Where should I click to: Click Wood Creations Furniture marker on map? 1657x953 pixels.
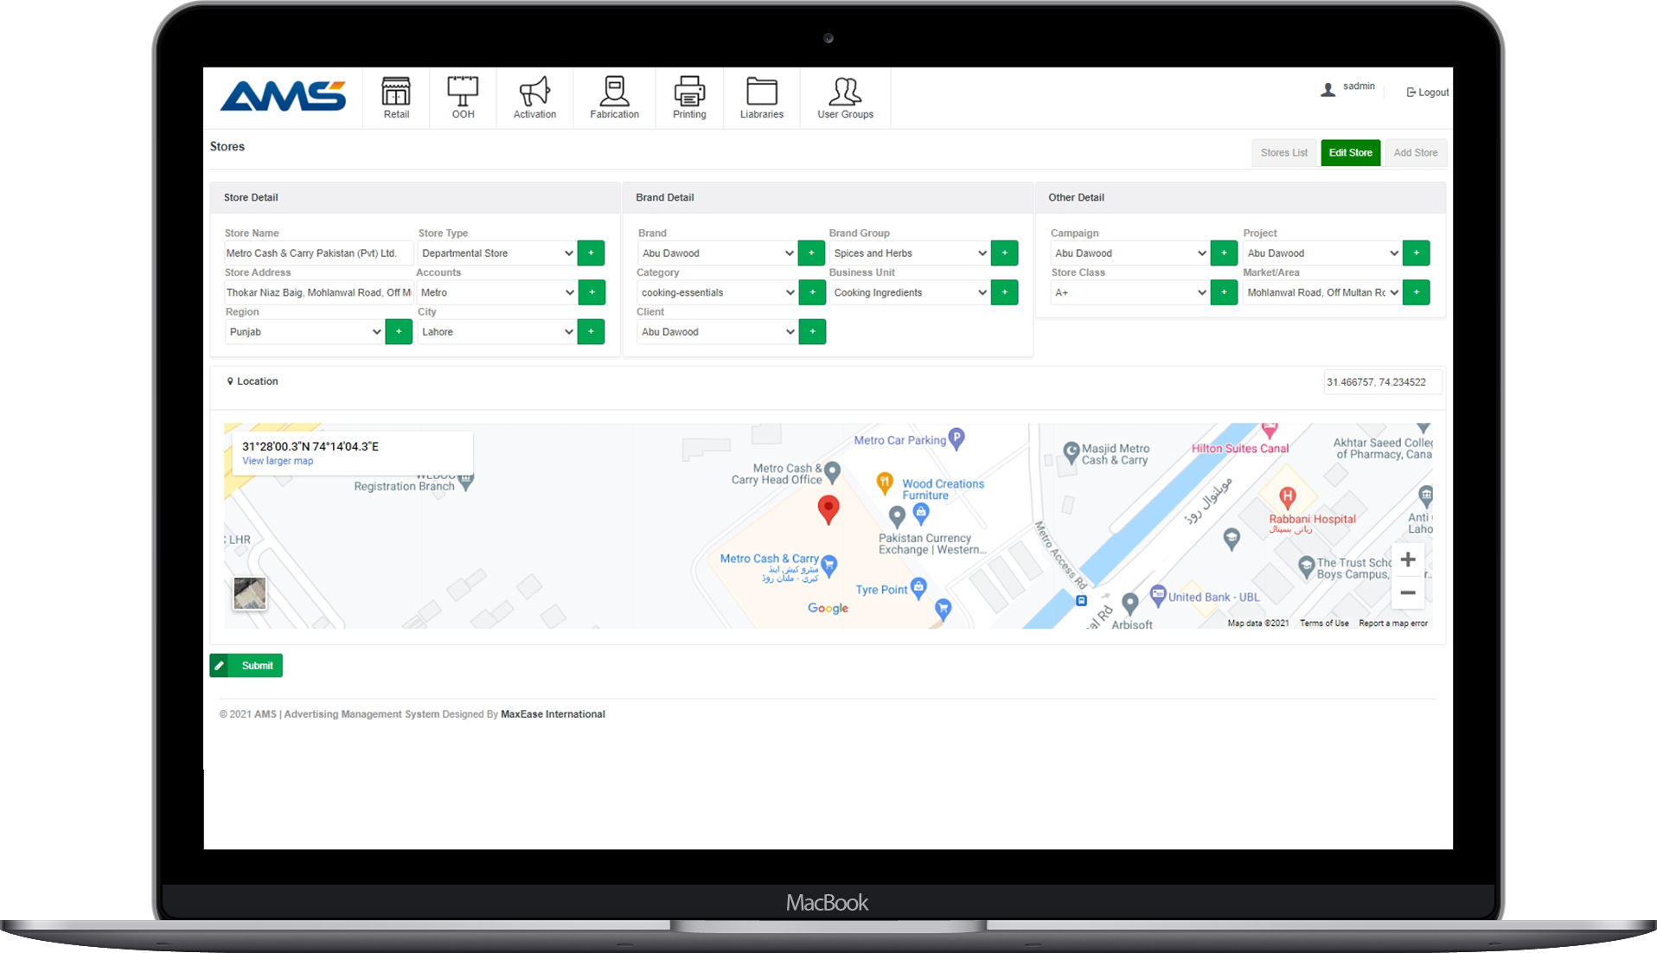[885, 483]
